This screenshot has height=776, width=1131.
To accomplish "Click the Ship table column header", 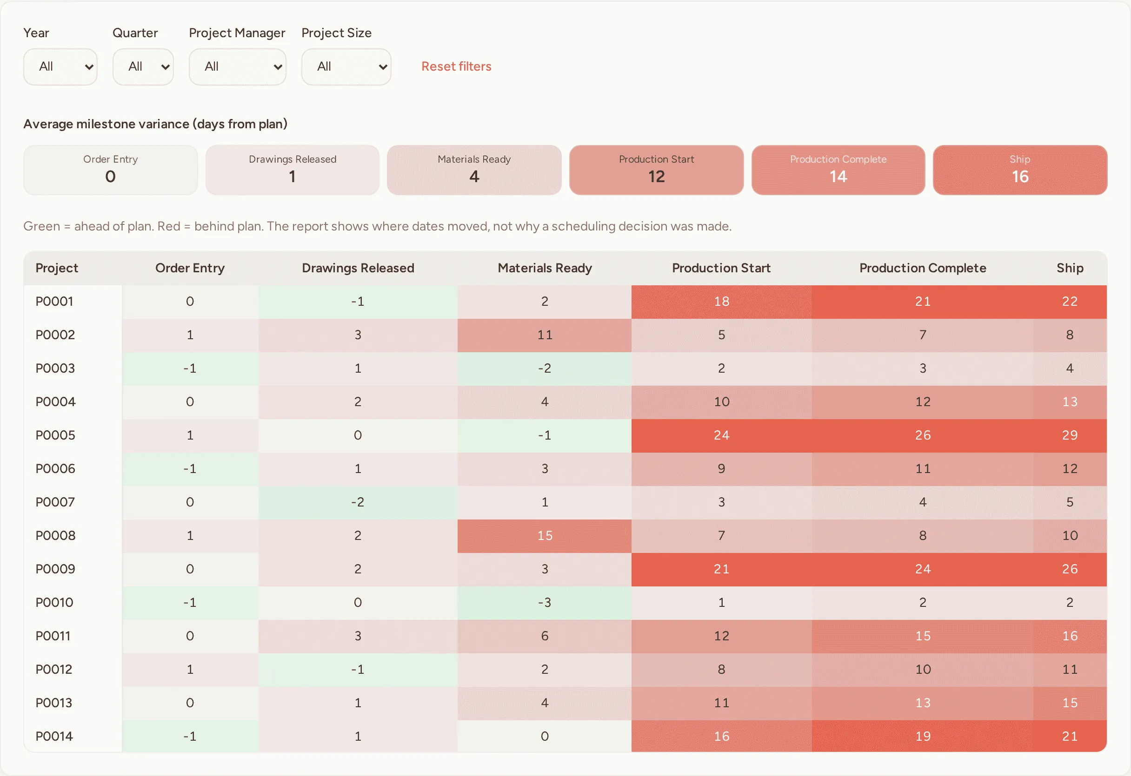I will (x=1070, y=268).
